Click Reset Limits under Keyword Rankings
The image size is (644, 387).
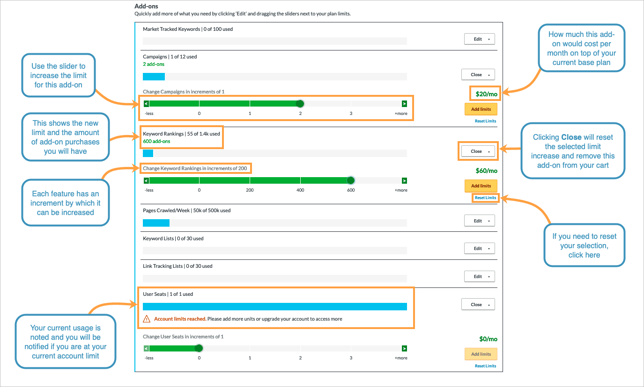pyautogui.click(x=485, y=197)
